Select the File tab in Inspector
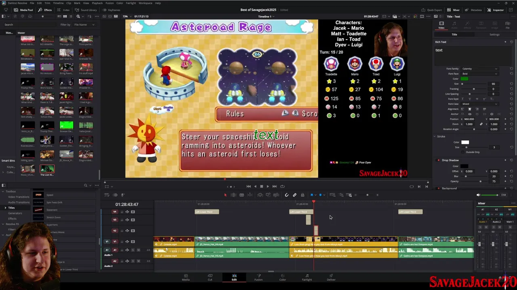 click(507, 25)
